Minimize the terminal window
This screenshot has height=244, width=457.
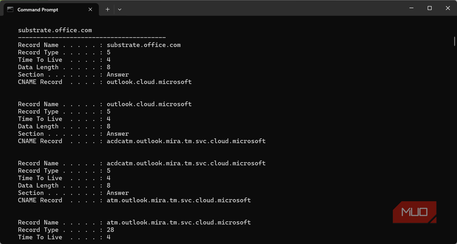412,8
